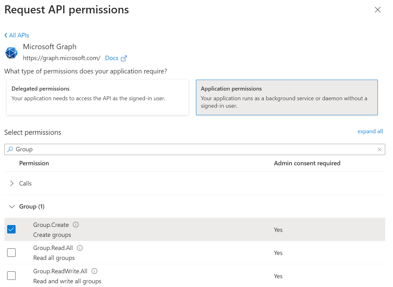Enable the Group.Read.All permission checkbox
Image resolution: width=393 pixels, height=287 pixels.
(x=11, y=252)
